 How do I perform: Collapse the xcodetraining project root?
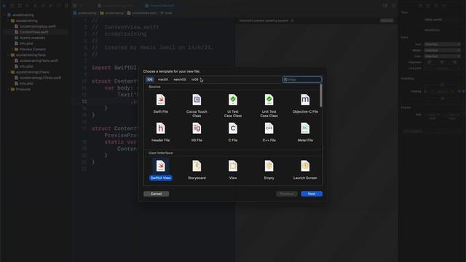(5, 15)
